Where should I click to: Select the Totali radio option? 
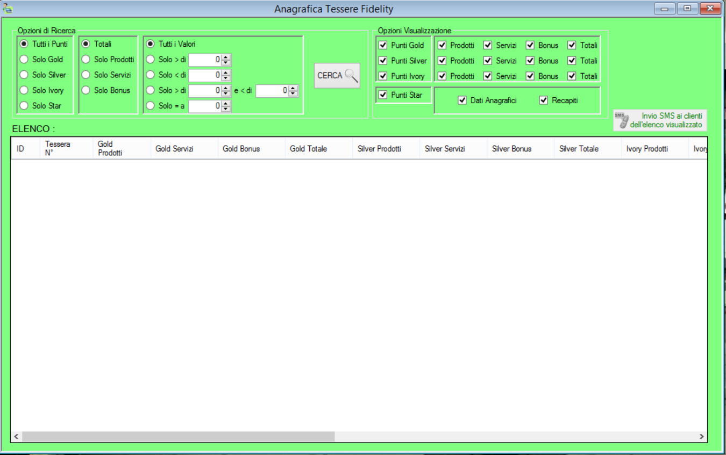pos(97,44)
